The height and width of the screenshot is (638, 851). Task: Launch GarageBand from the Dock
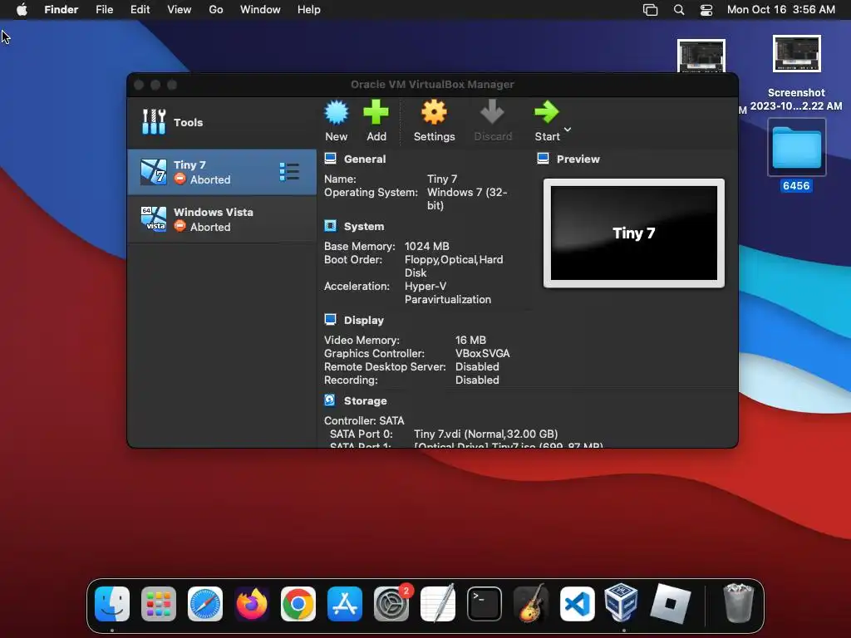pyautogui.click(x=531, y=604)
